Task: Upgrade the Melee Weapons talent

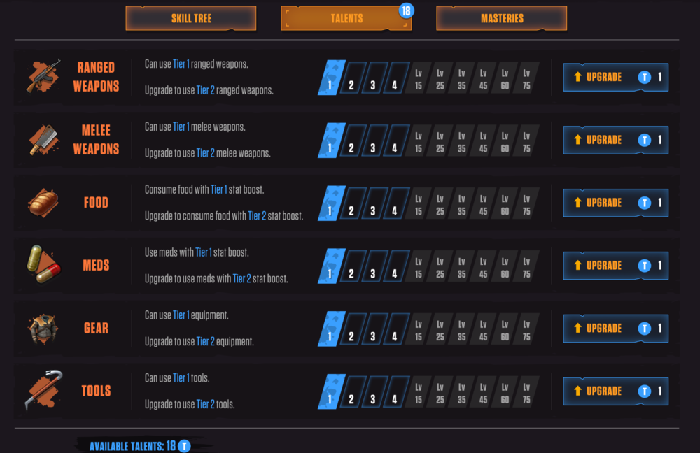Action: point(615,140)
